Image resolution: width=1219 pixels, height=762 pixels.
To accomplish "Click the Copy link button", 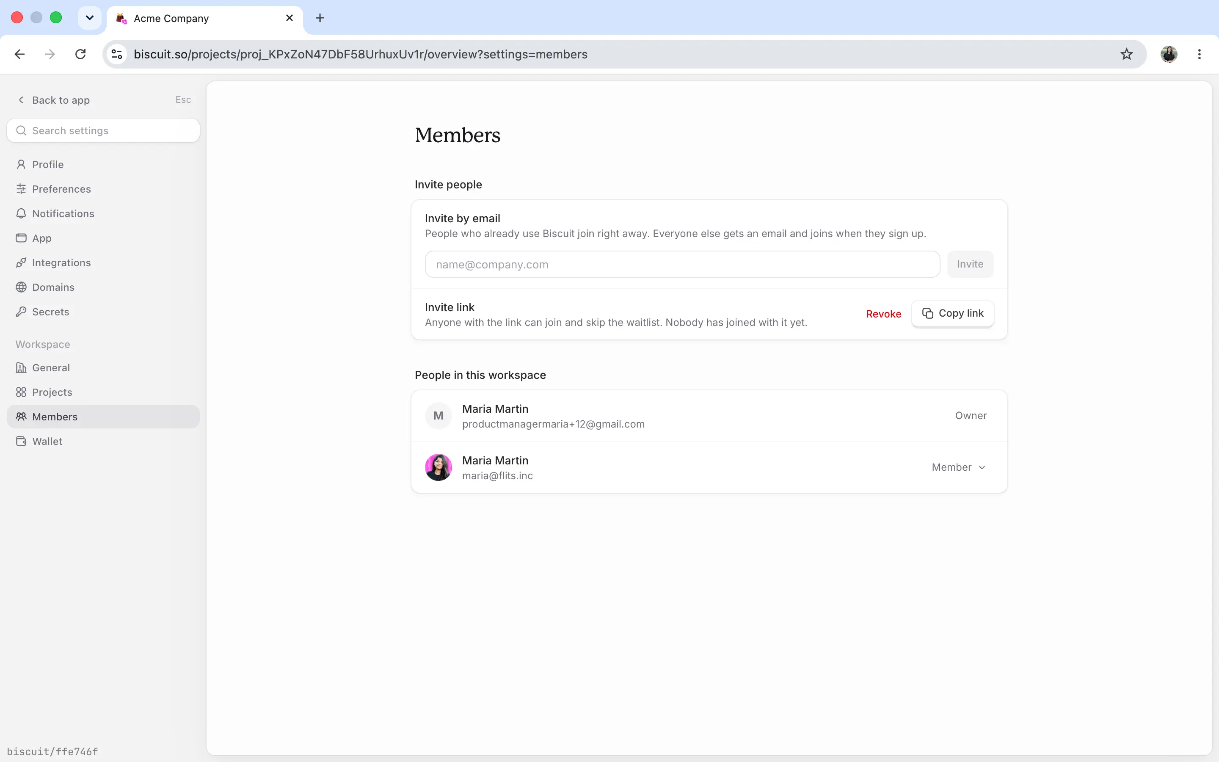I will 952,313.
